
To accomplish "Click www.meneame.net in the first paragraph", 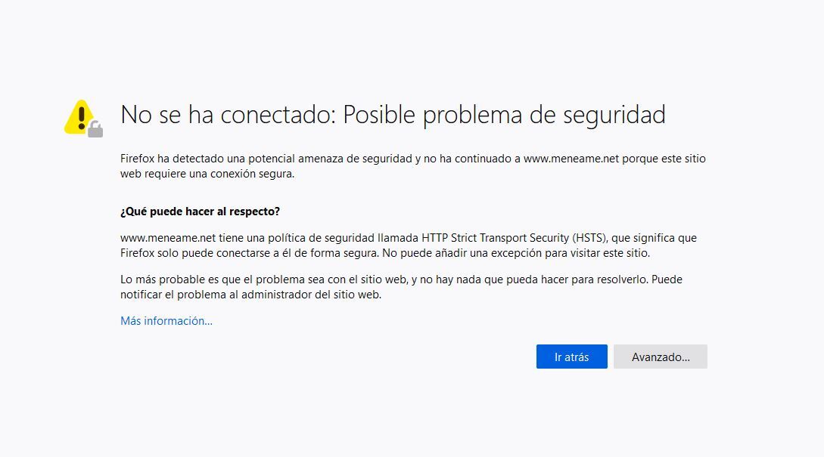I will (x=571, y=159).
